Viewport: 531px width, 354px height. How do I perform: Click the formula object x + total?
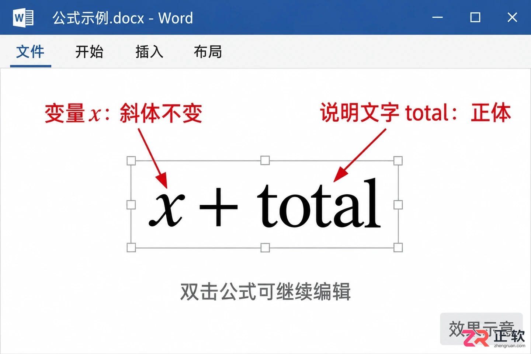coord(265,204)
